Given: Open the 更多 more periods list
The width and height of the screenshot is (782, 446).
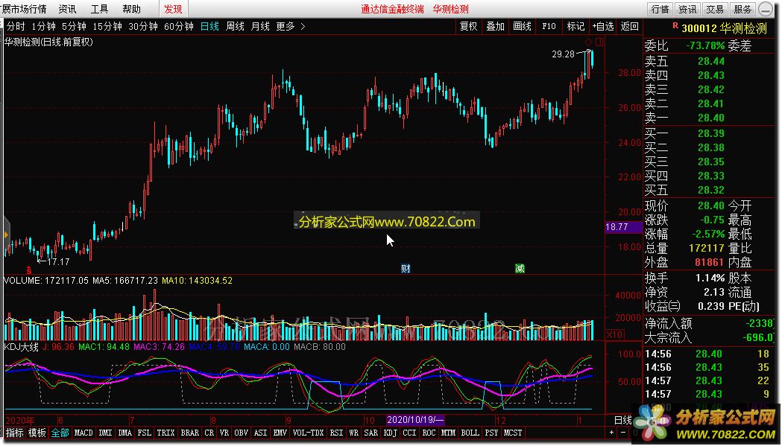Looking at the screenshot, I should click(x=290, y=26).
